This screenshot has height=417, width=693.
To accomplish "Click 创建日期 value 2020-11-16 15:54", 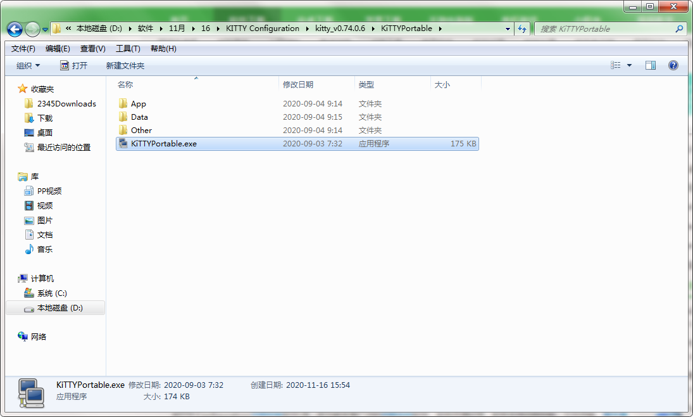I will (x=318, y=385).
